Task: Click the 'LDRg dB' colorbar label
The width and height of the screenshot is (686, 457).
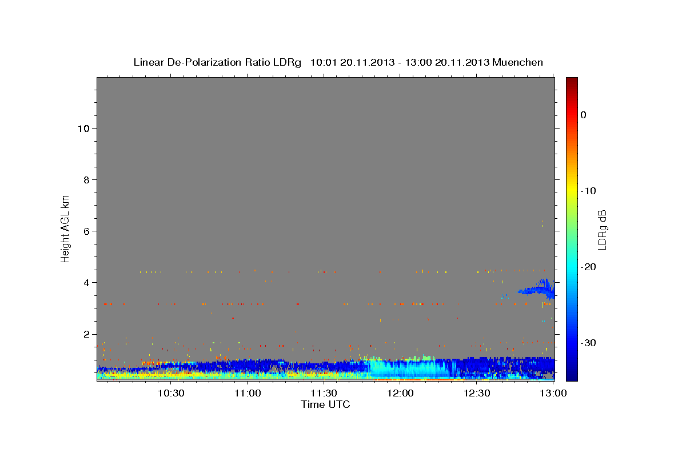Action: tap(601, 229)
